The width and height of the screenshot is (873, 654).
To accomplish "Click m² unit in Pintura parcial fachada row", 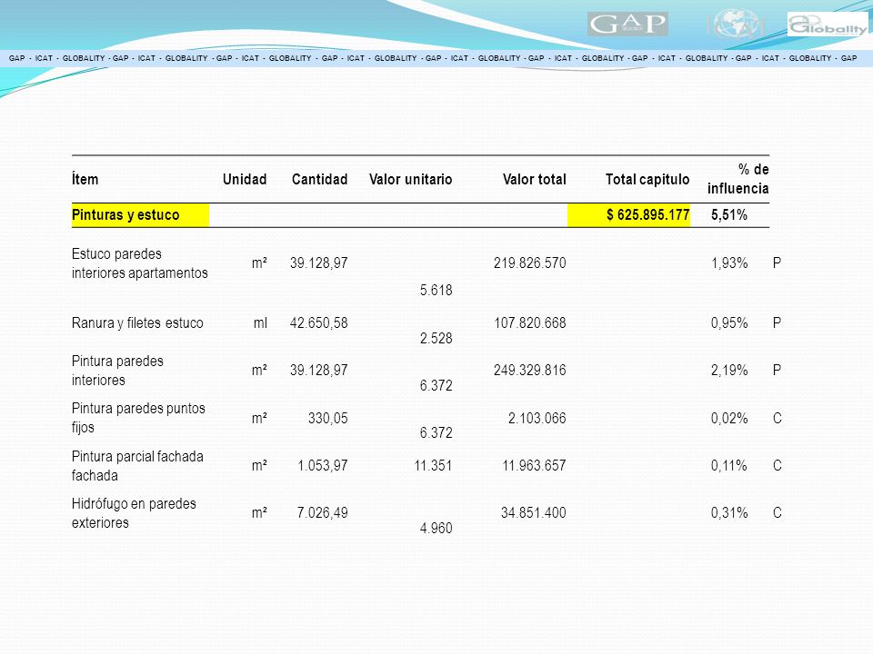I will pyautogui.click(x=259, y=465).
